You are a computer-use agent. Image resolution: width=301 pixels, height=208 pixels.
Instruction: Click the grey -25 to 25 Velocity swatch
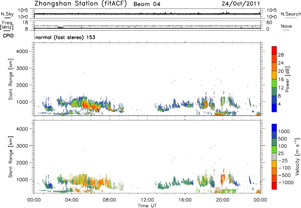pos(274,157)
